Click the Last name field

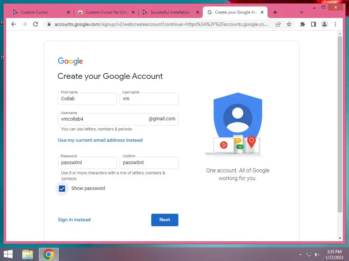point(149,99)
